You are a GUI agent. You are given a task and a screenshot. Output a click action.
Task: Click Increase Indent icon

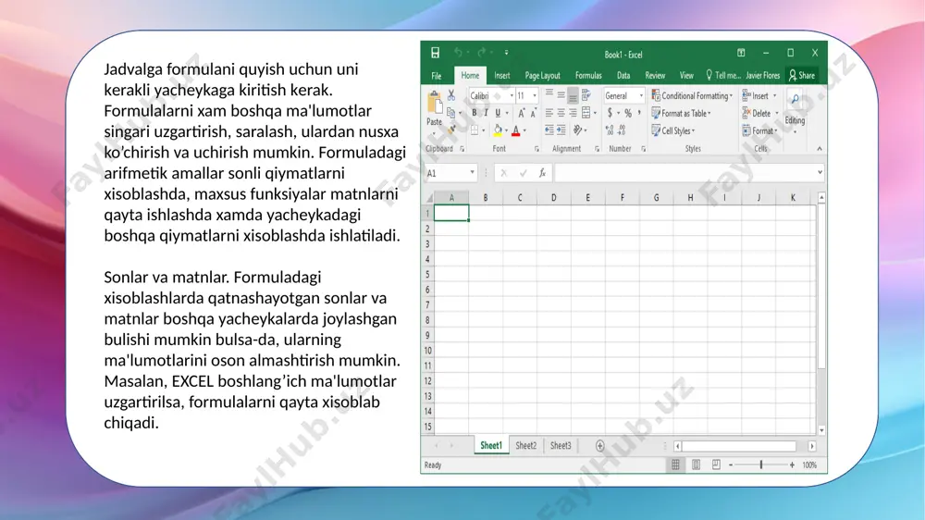pos(561,130)
